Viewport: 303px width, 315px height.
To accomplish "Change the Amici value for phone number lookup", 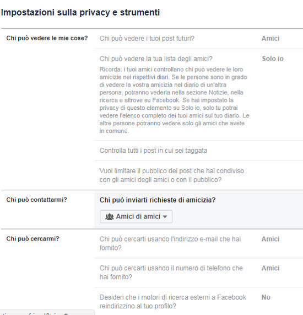I will (x=270, y=268).
